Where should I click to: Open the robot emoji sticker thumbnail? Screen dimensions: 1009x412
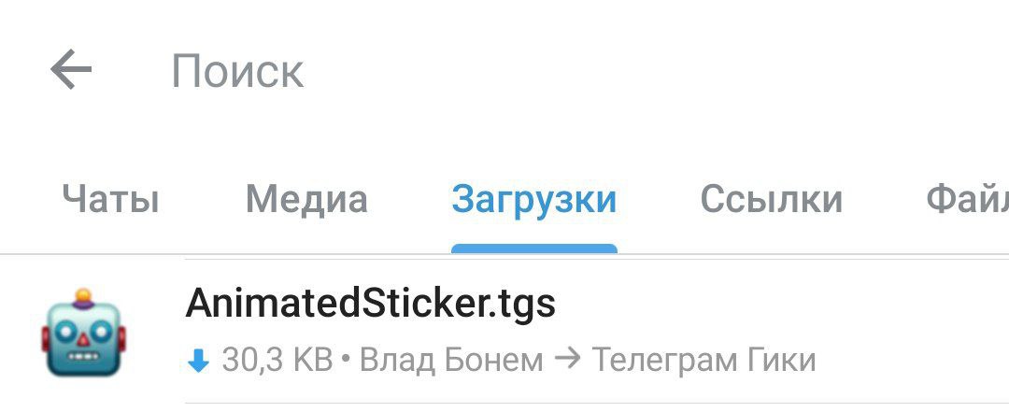(x=83, y=333)
